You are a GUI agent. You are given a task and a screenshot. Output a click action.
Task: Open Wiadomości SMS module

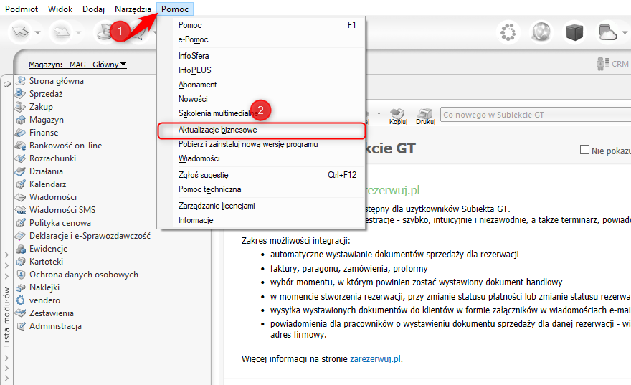(62, 209)
